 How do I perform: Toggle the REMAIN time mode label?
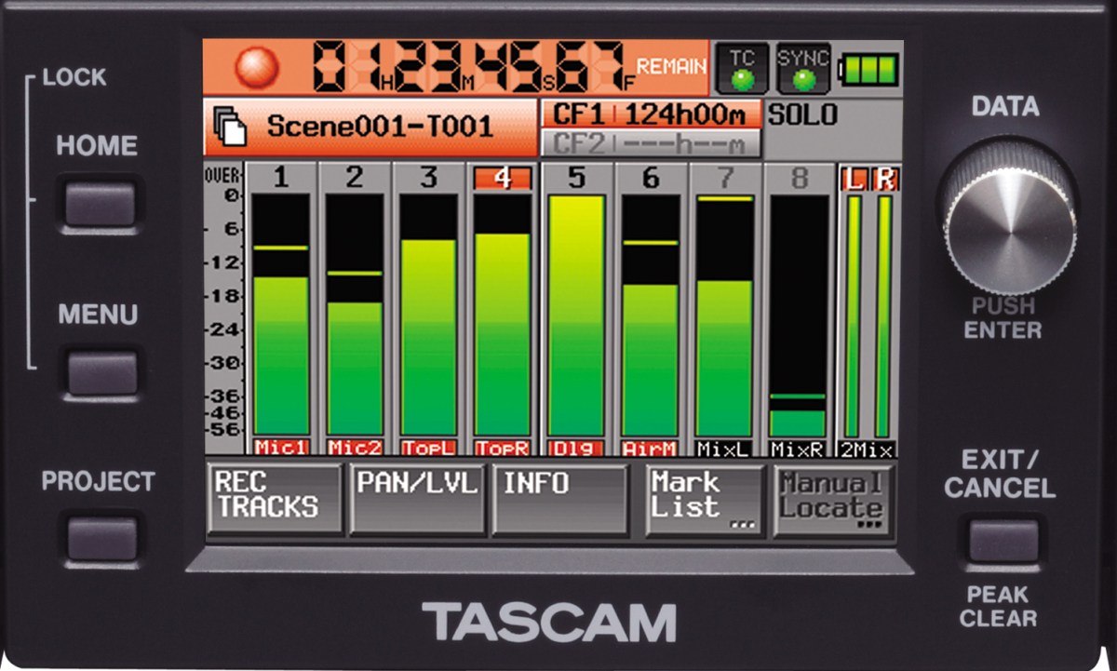[x=672, y=66]
